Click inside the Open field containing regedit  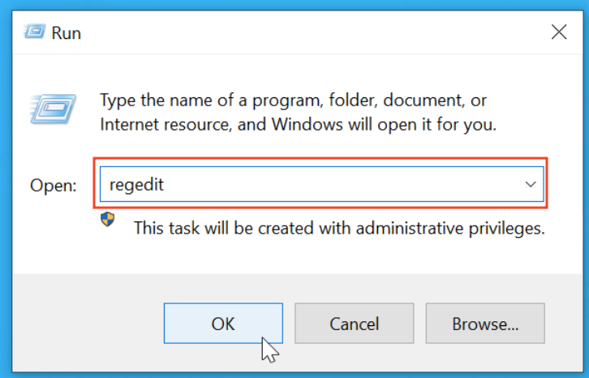coord(308,184)
